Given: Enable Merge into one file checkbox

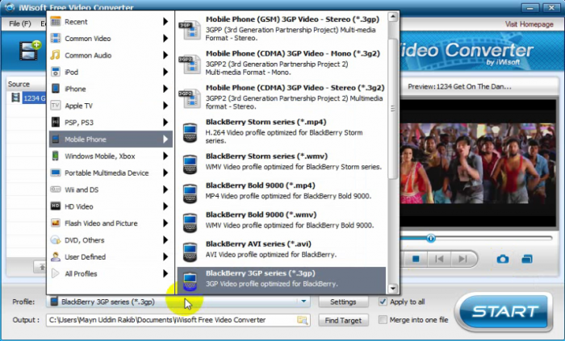Looking at the screenshot, I should (x=383, y=320).
